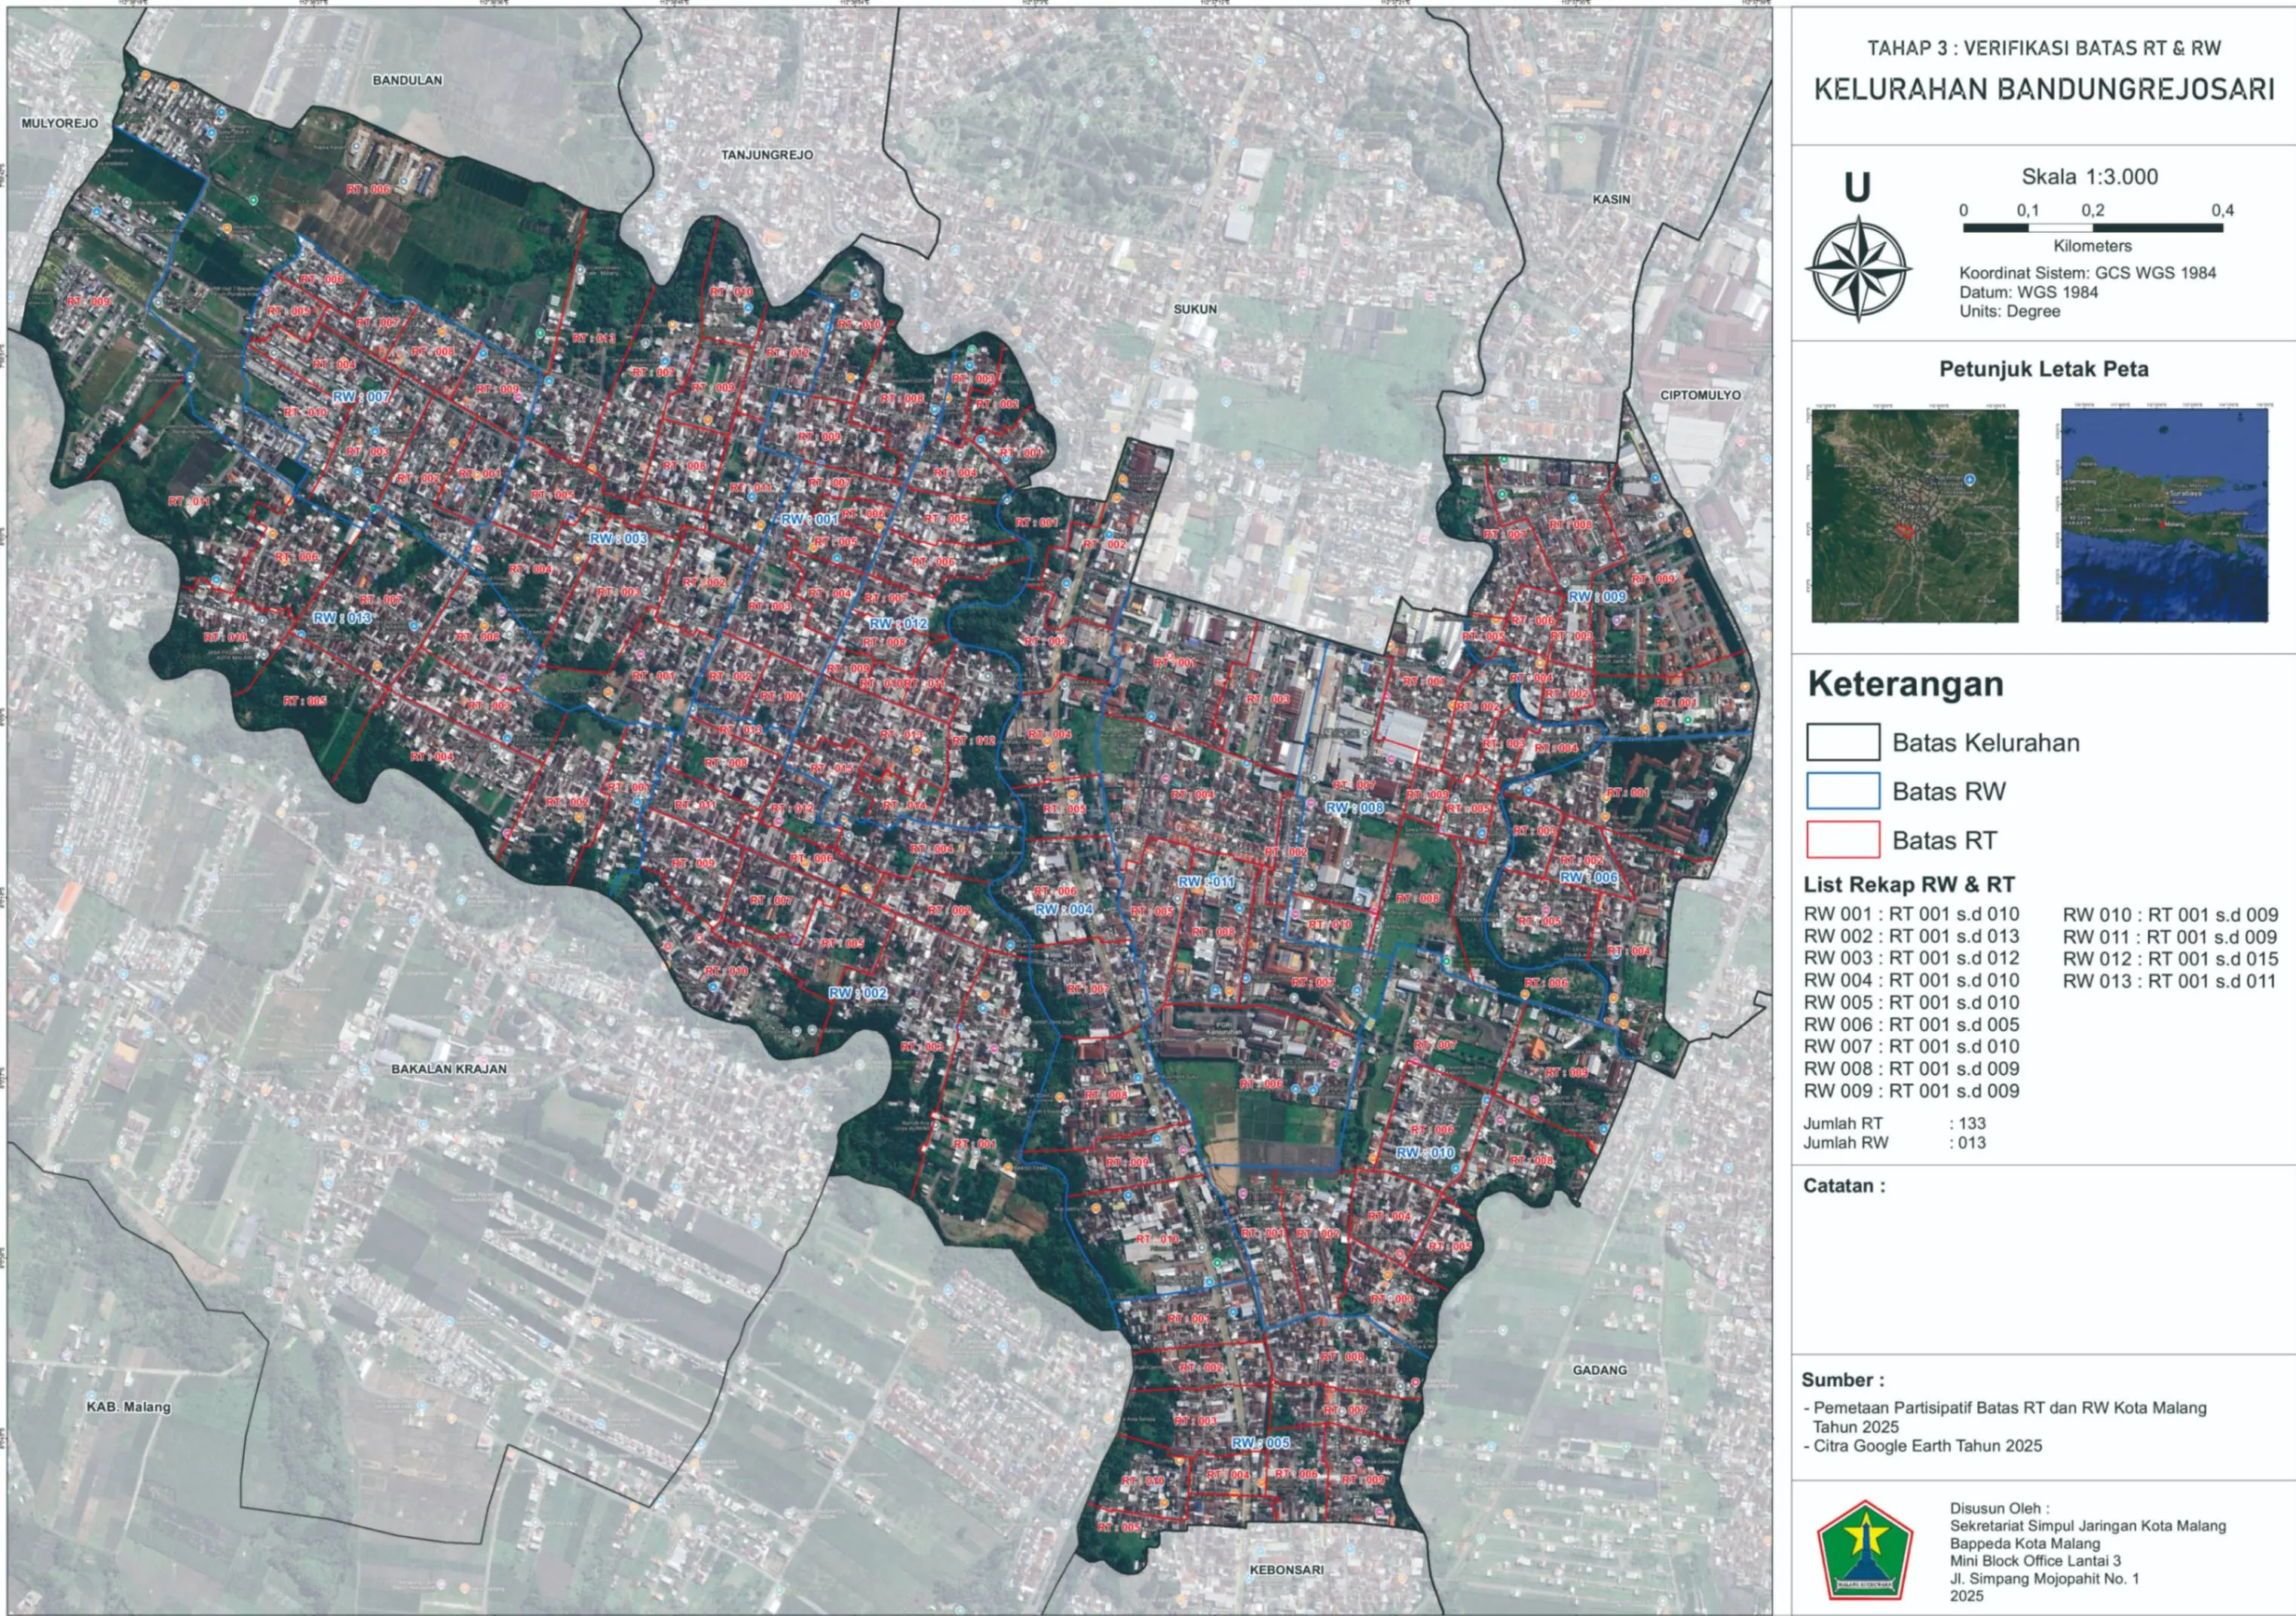Click the 'RW 012 : RT 001 s.d 015' entry

point(2169,959)
